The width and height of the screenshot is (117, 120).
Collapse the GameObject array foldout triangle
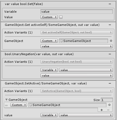pos(6,100)
